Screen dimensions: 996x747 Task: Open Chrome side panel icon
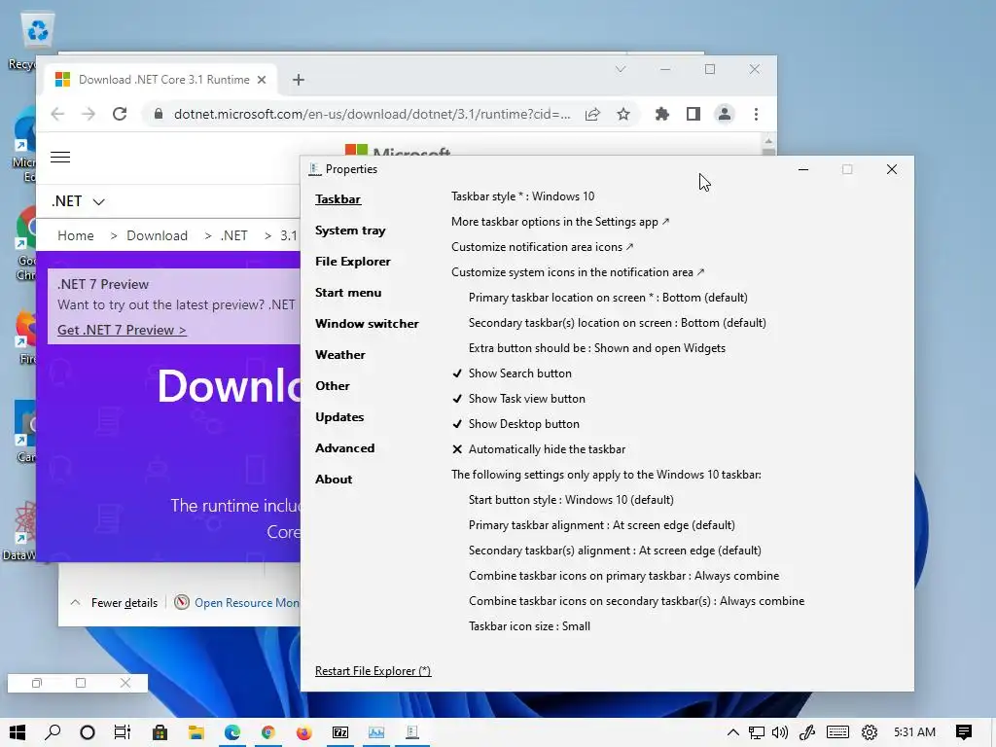point(693,115)
